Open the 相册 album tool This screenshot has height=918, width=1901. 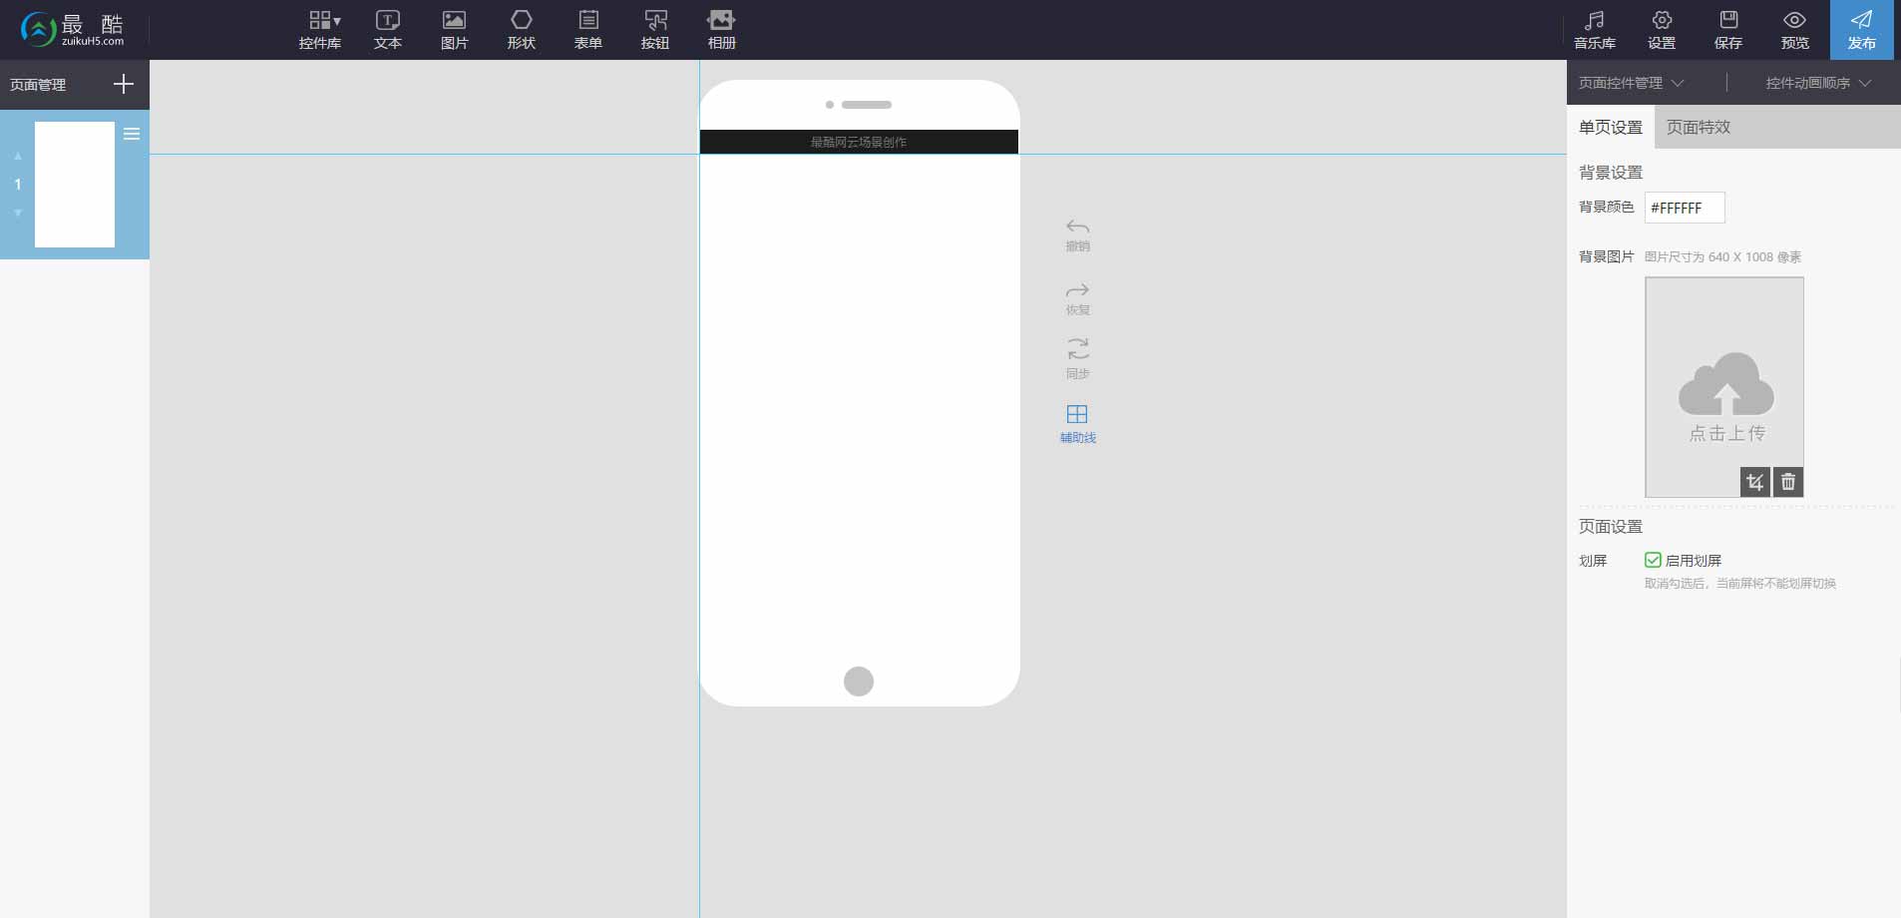721,30
